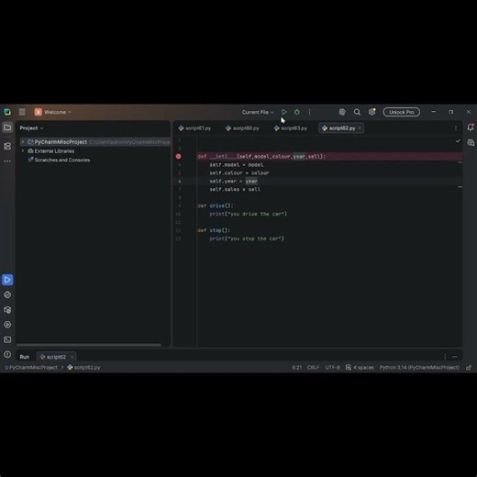The width and height of the screenshot is (477, 477).
Task: Switch to the script60.py tab
Action: [243, 128]
